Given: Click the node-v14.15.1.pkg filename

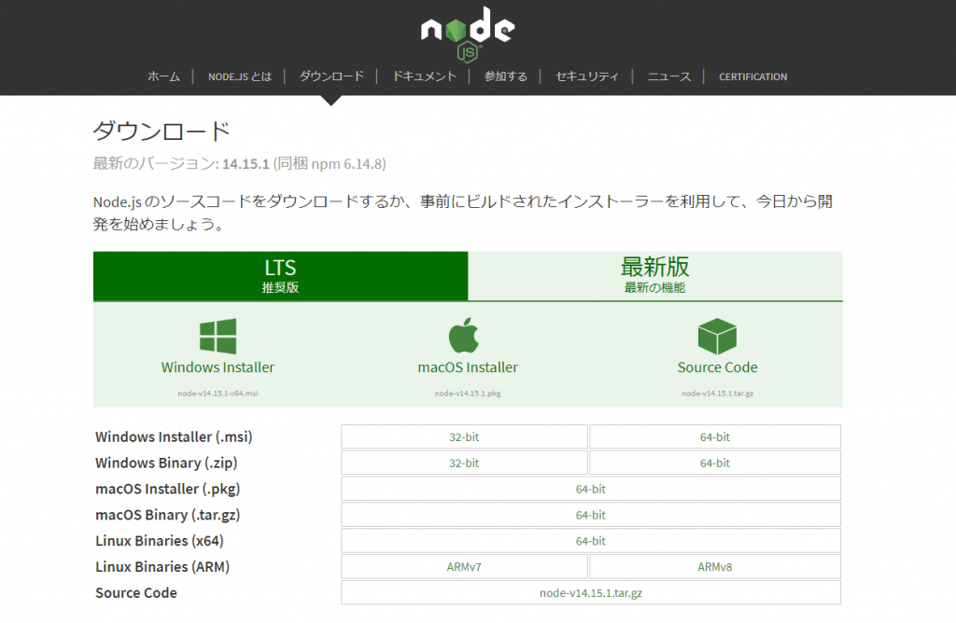Looking at the screenshot, I should point(468,394).
